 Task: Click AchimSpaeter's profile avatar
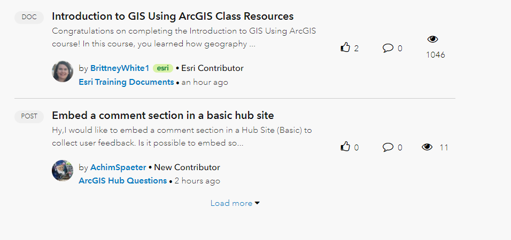point(63,171)
